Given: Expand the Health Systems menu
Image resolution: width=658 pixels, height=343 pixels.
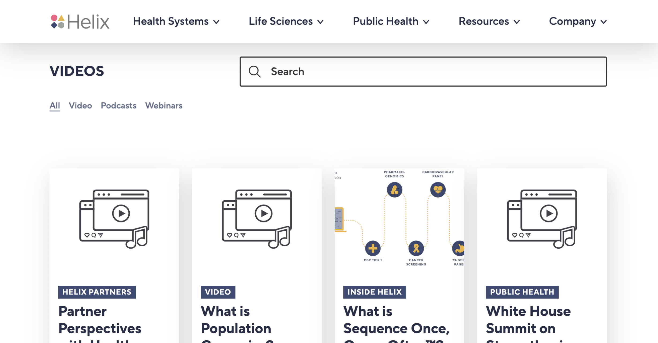Looking at the screenshot, I should click(176, 21).
